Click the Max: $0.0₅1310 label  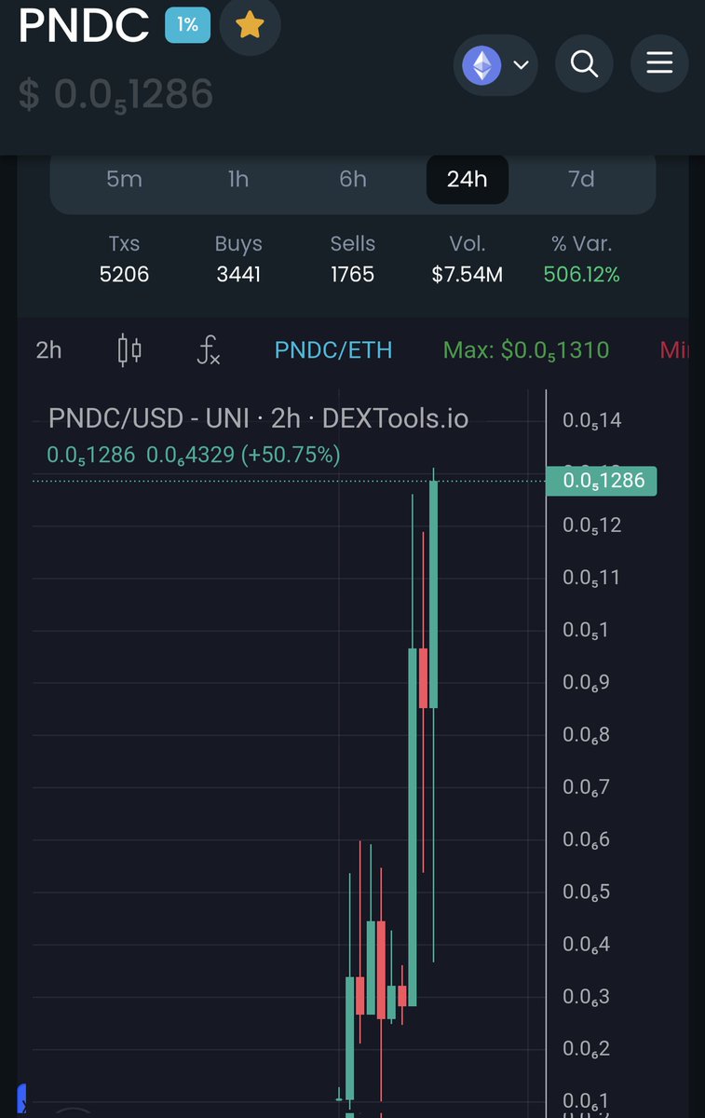pyautogui.click(x=526, y=350)
